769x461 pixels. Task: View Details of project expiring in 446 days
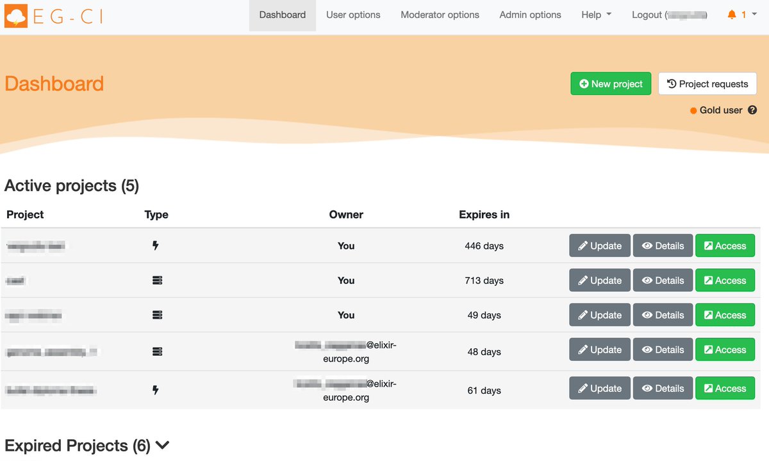[x=663, y=246]
